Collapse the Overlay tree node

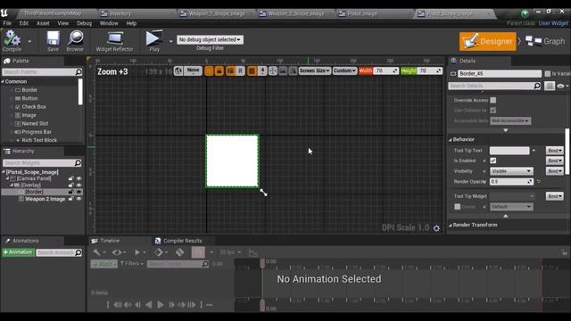pos(12,185)
